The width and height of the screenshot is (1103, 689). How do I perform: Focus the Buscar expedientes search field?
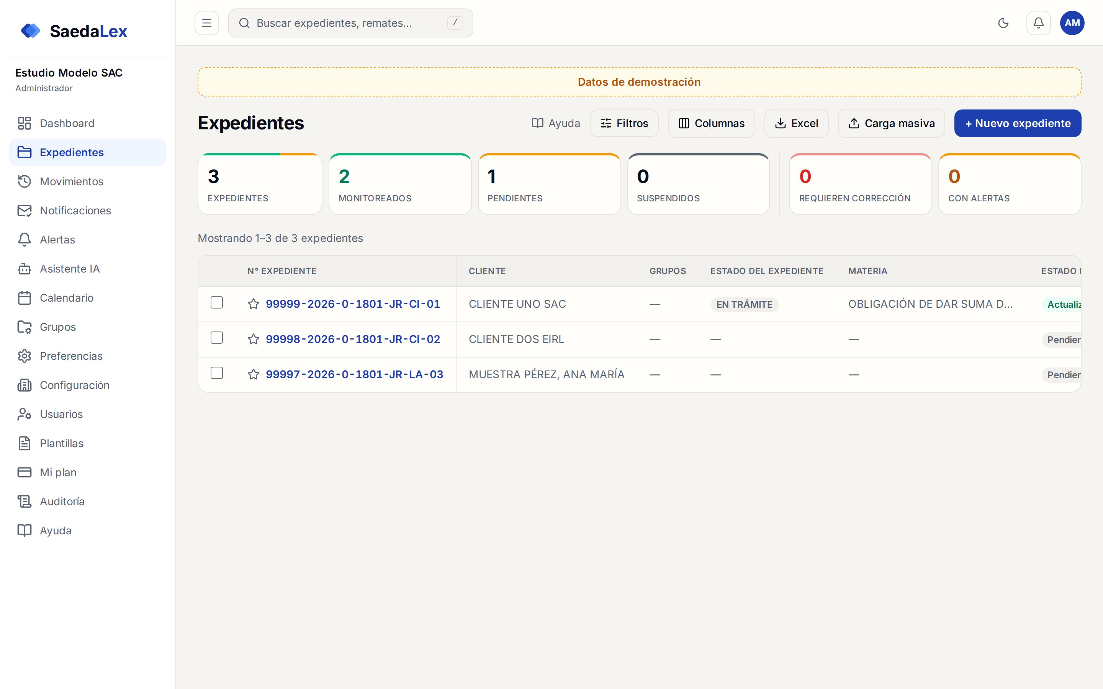pos(350,23)
